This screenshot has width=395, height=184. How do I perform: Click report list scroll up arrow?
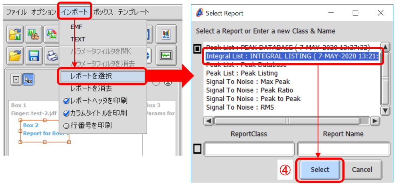click(x=385, y=46)
